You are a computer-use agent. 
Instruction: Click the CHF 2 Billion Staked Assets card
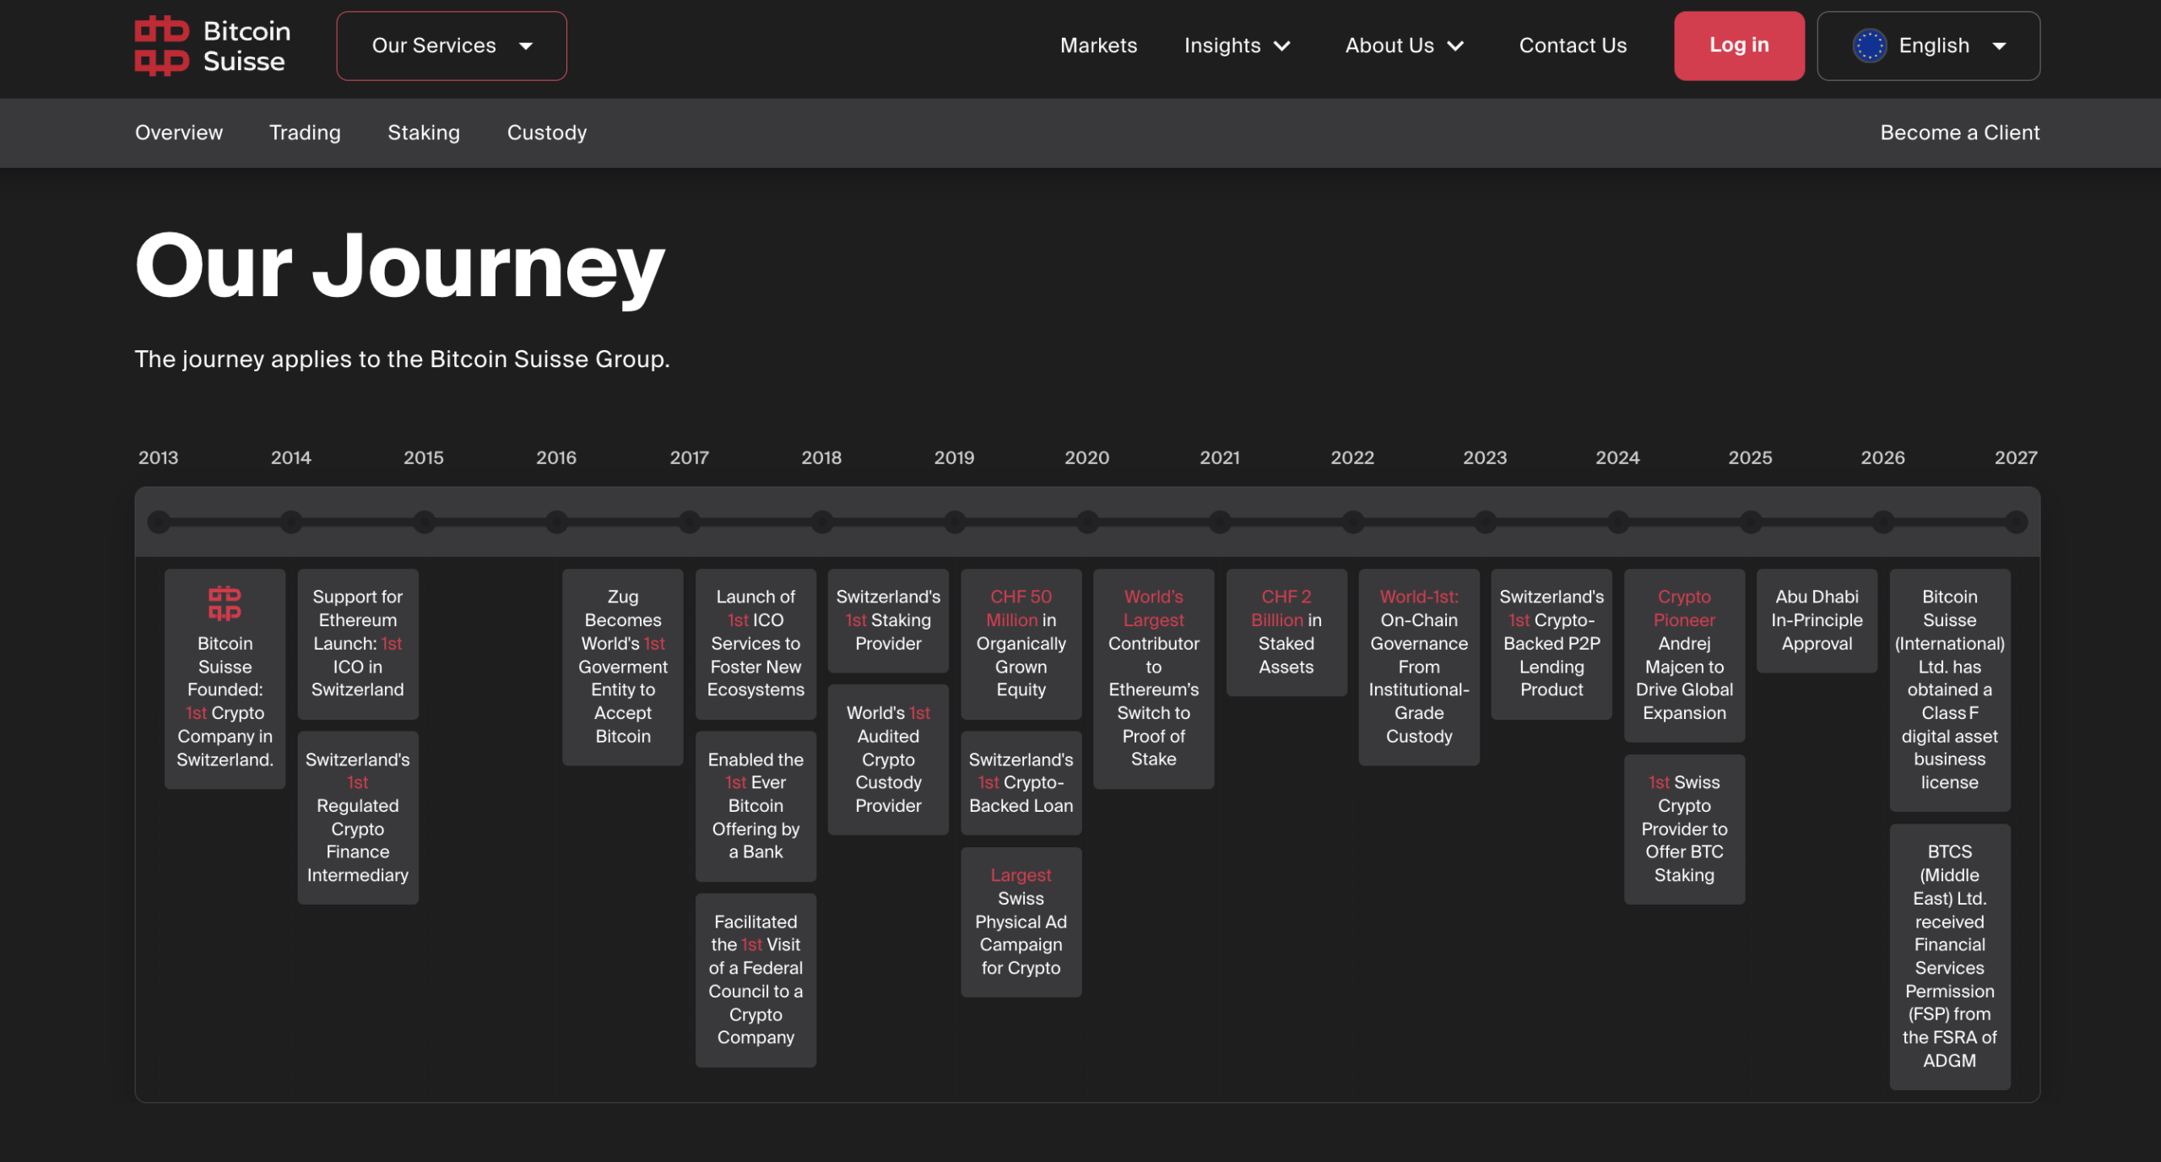point(1286,632)
